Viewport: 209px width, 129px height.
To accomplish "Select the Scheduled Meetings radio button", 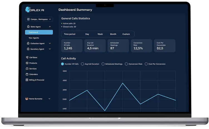I will point(103,64).
